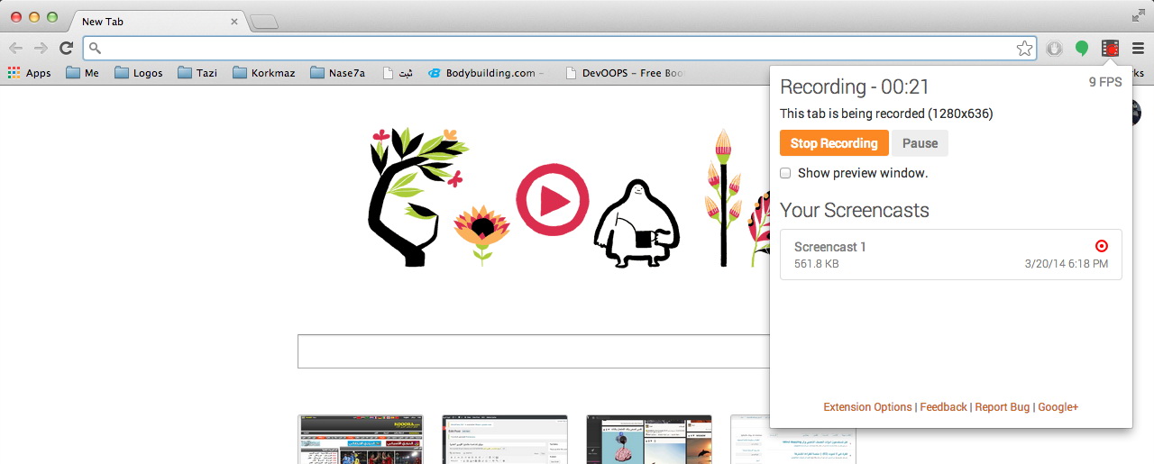
Task: Click the grey download extension icon
Action: tap(1054, 49)
